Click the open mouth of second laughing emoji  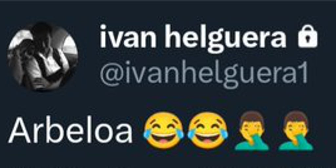click(x=208, y=140)
